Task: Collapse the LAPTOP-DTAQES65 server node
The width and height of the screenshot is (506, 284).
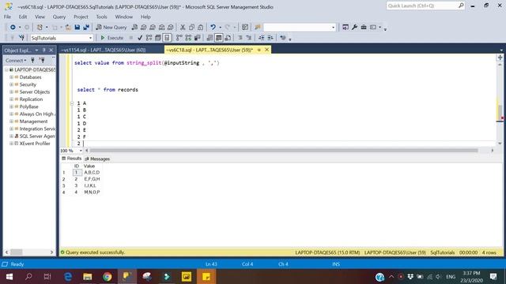Action: click(6, 69)
